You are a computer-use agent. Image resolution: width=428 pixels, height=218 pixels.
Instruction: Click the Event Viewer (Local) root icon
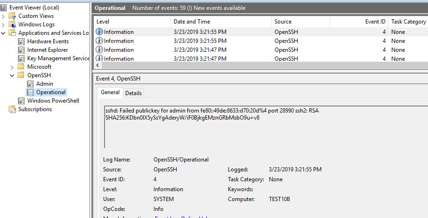coord(4,8)
